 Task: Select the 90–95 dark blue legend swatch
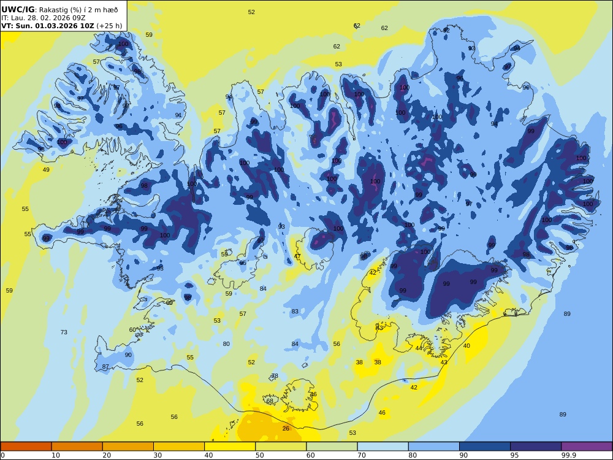pyautogui.click(x=485, y=447)
